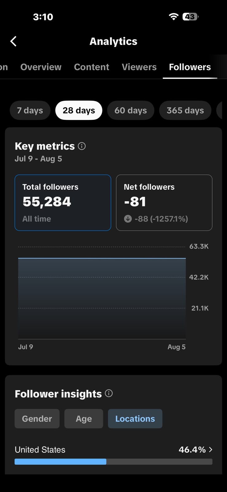Open Follower insights info icon
The height and width of the screenshot is (492, 227).
pos(109,393)
